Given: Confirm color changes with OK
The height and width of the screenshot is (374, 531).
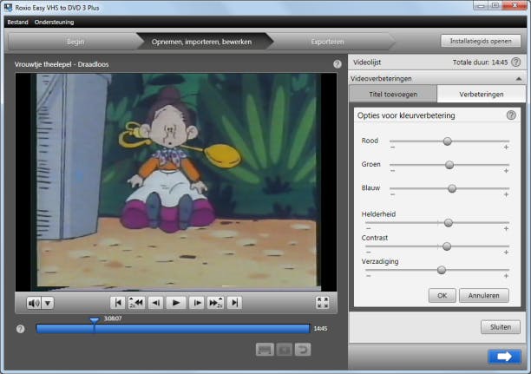Looking at the screenshot, I should 442,296.
